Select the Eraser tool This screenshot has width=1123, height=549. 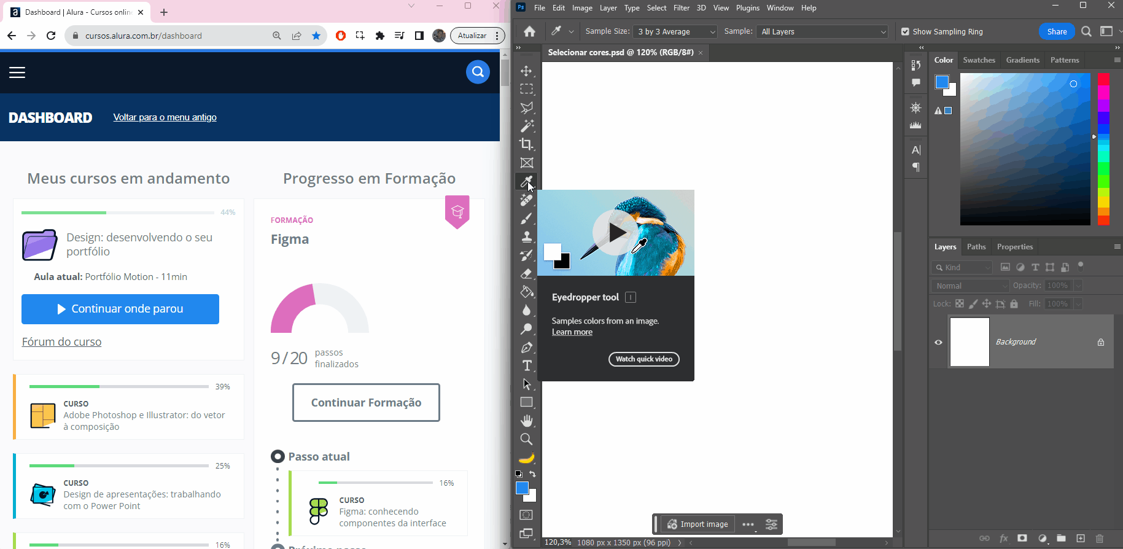coord(526,273)
